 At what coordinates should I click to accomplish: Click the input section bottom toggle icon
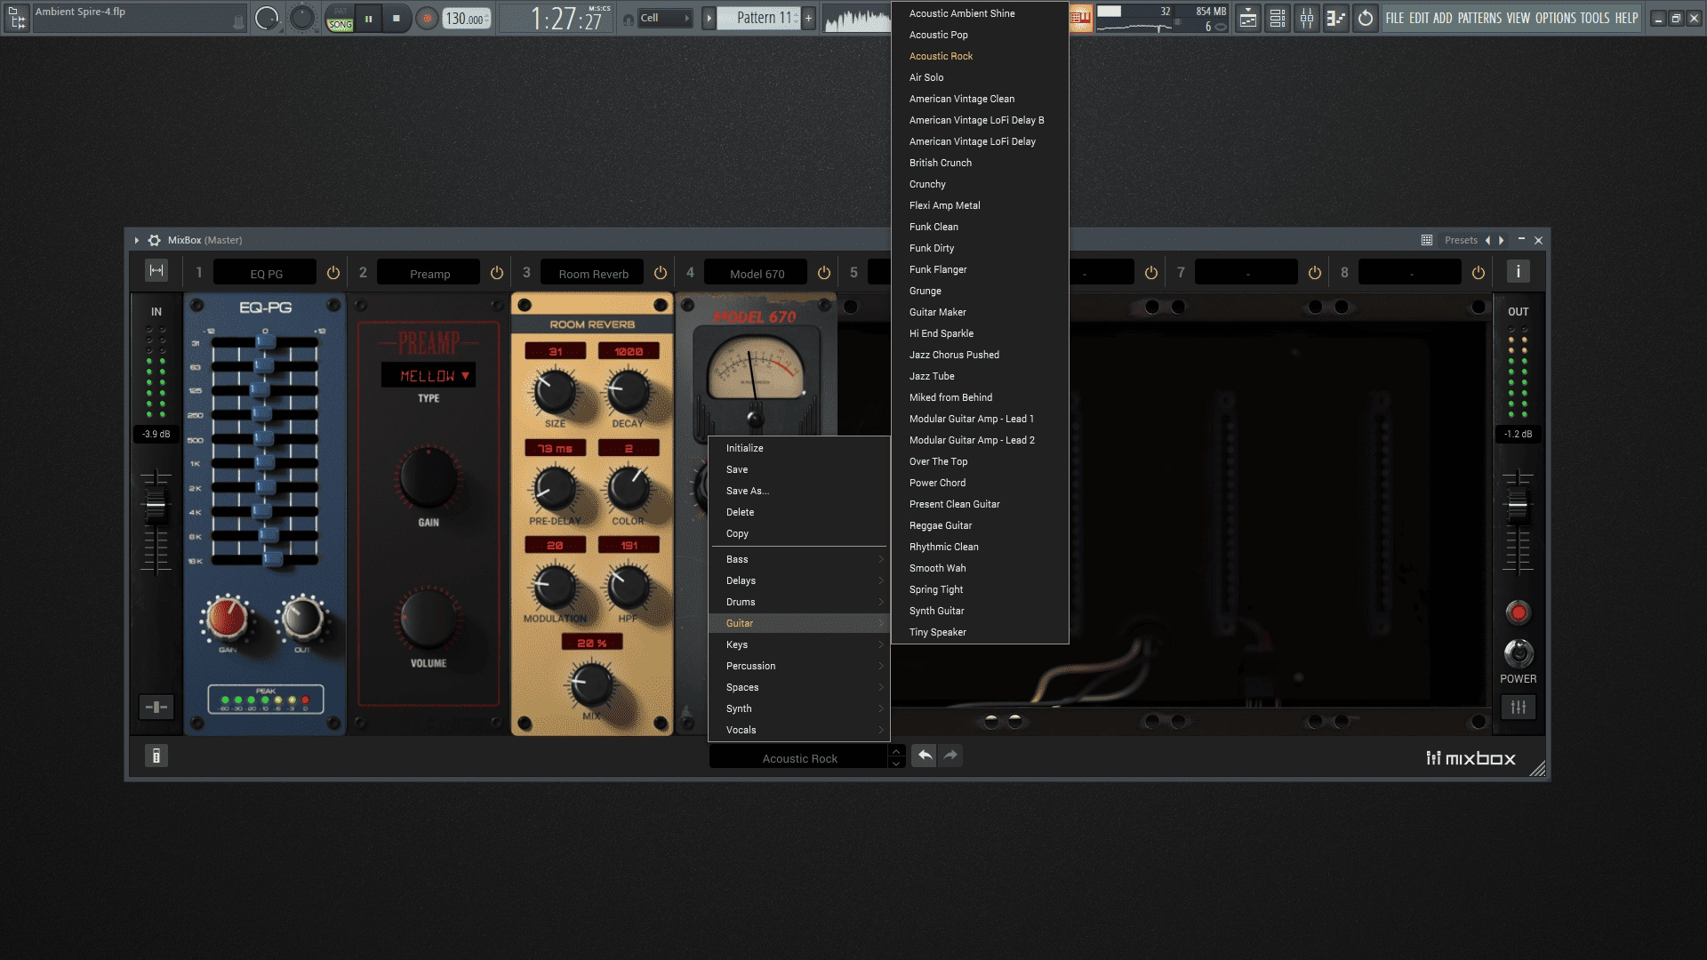[x=156, y=707]
